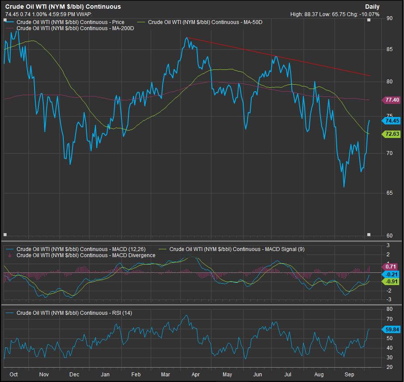This screenshot has height=382, width=404.
Task: Toggle the MA-50D legend entry
Action: (x=205, y=22)
